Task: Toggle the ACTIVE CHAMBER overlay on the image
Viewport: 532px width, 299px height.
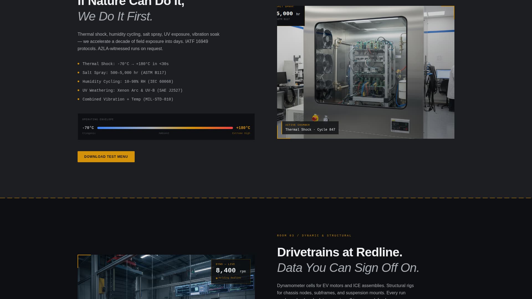Action: click(x=310, y=127)
